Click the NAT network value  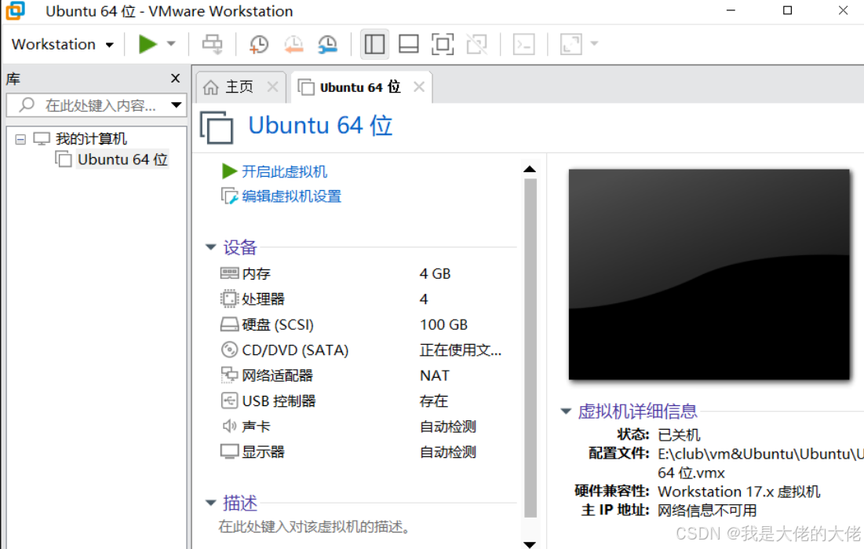(435, 375)
